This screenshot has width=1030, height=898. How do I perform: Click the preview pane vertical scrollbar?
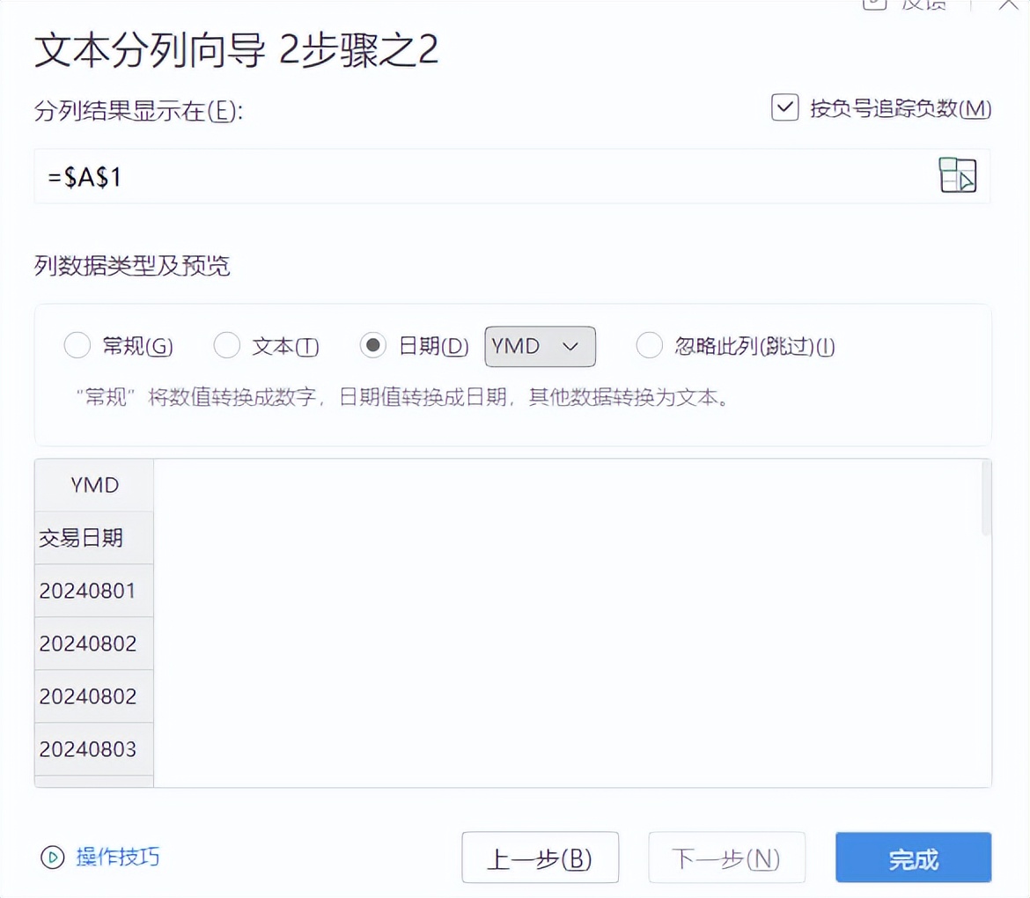tap(985, 498)
